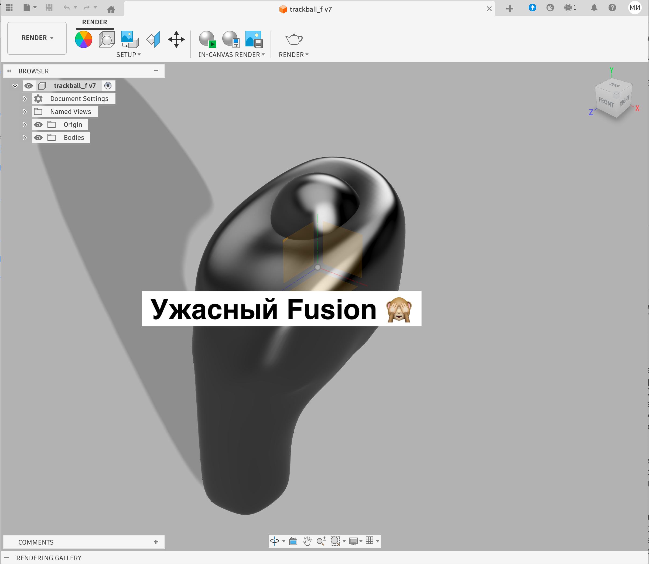
Task: Toggle the Bodies folder eye icon
Action: [x=38, y=138]
